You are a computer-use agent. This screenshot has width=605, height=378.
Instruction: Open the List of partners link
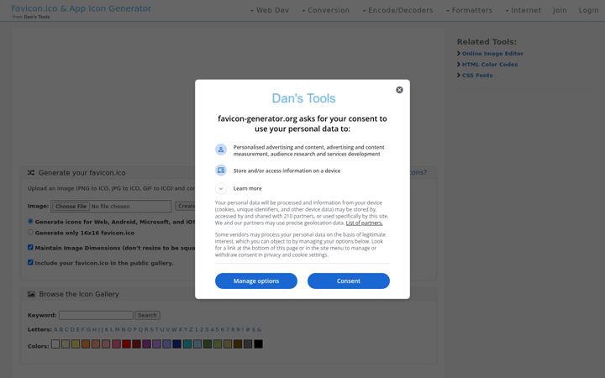coord(364,223)
